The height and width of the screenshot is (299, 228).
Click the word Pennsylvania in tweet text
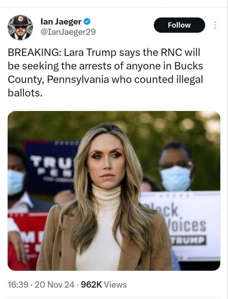click(x=78, y=80)
